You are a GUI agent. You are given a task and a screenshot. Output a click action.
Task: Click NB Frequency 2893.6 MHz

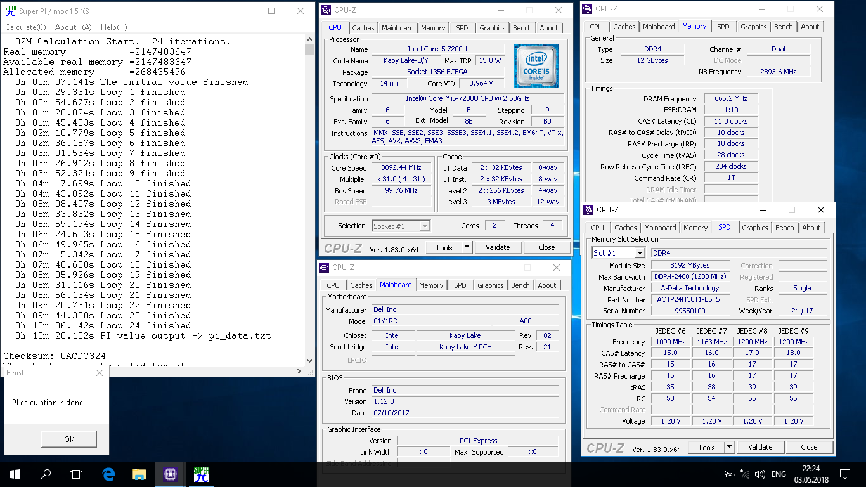[779, 72]
